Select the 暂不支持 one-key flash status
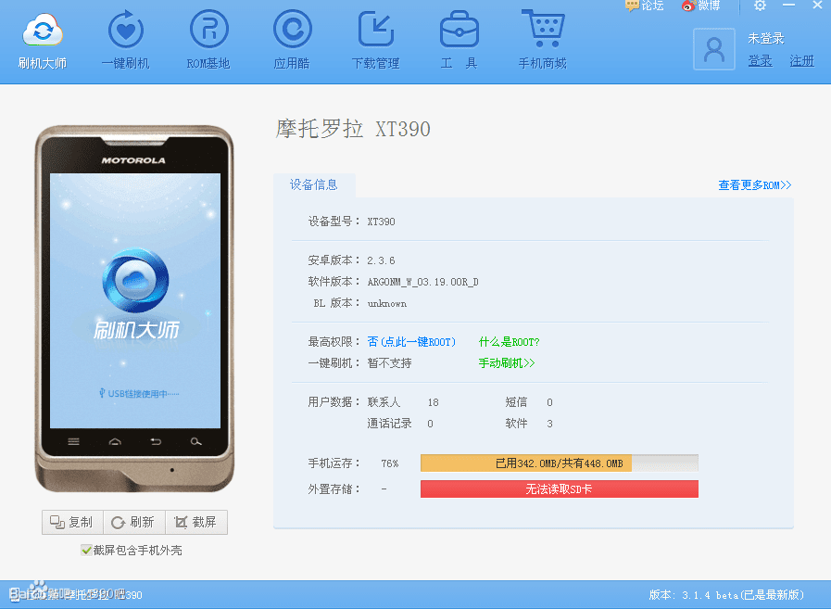The width and height of the screenshot is (831, 609). pos(389,363)
